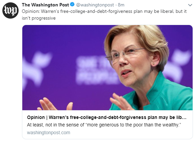Click the open hand beside the blurred bird logo
This screenshot has height=144, width=196.
(x=55, y=104)
